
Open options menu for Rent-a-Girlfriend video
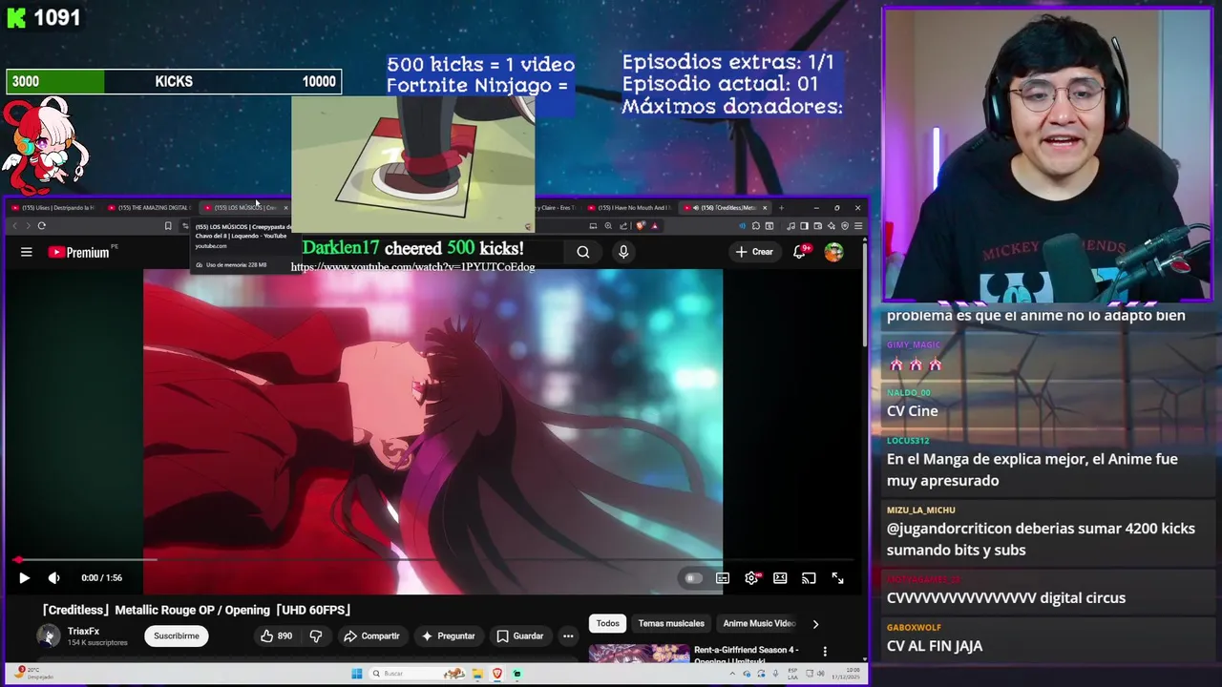(825, 652)
